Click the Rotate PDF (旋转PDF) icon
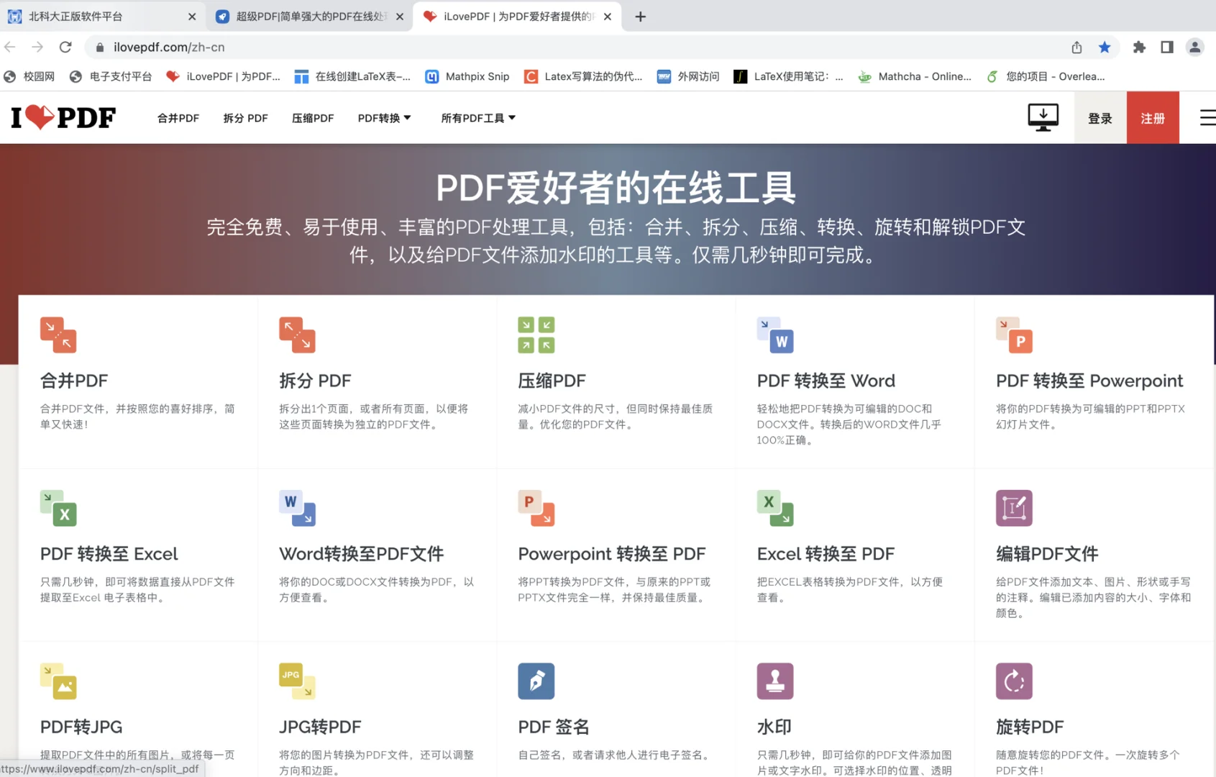This screenshot has width=1216, height=777. pos(1014,681)
